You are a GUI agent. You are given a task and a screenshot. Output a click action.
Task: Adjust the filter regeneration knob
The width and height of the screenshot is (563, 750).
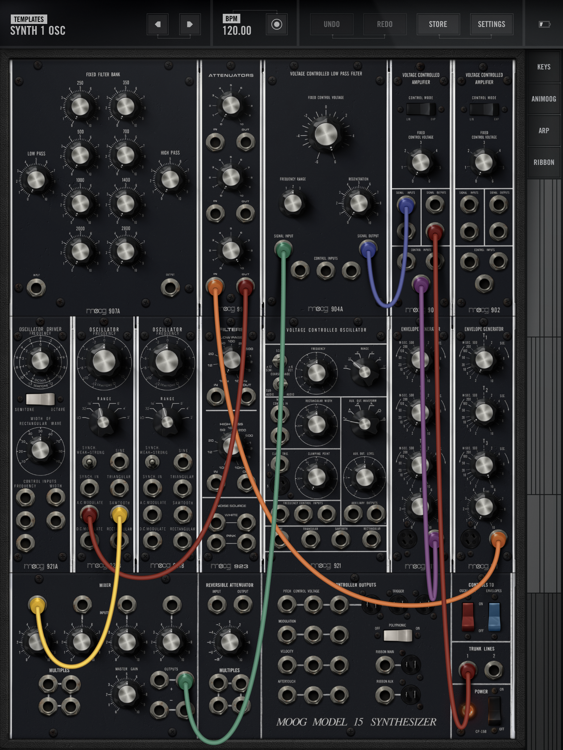[359, 203]
